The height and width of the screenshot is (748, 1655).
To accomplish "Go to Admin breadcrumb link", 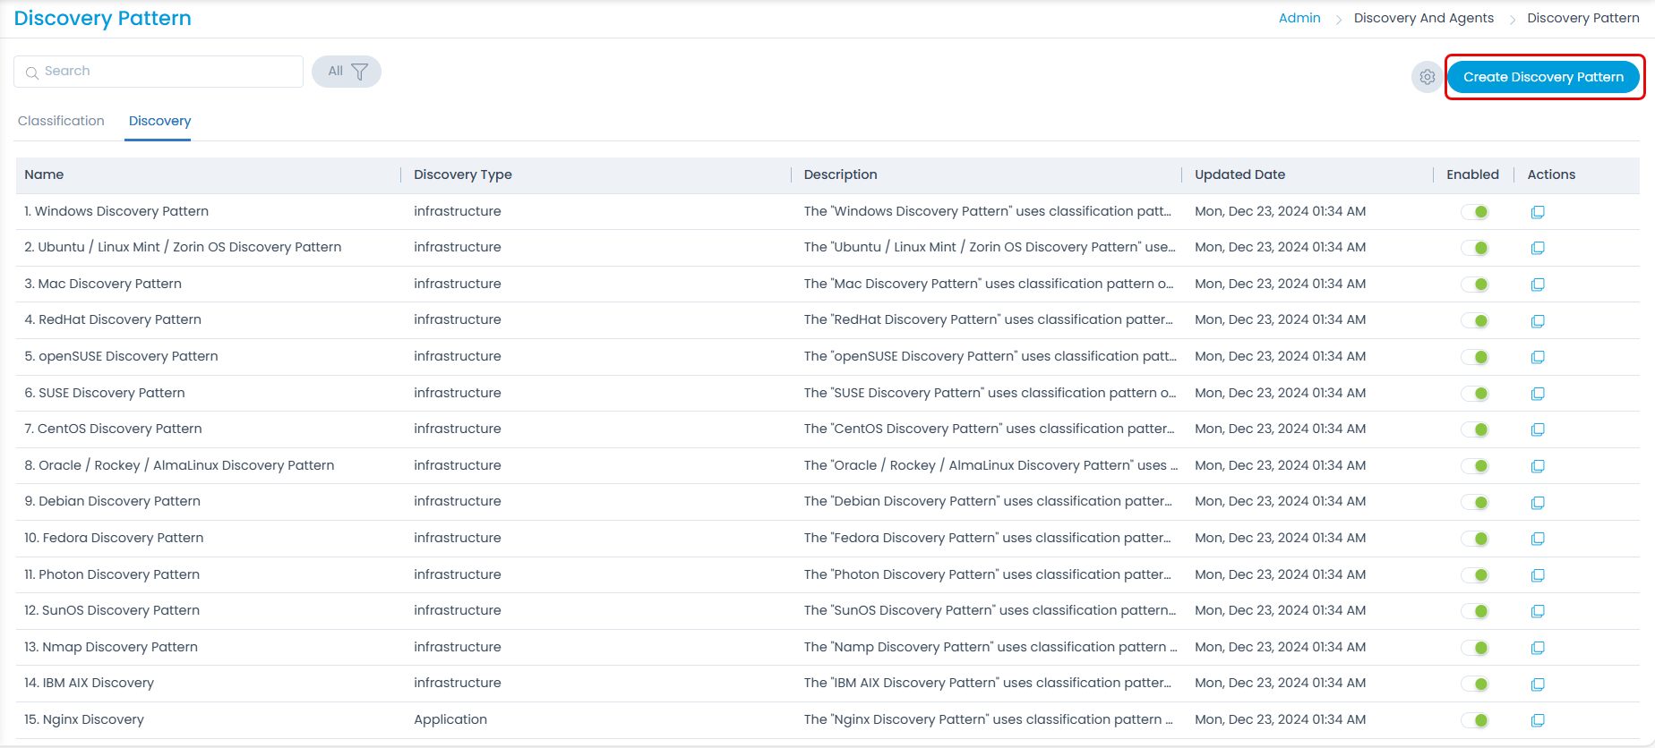I will pos(1299,18).
